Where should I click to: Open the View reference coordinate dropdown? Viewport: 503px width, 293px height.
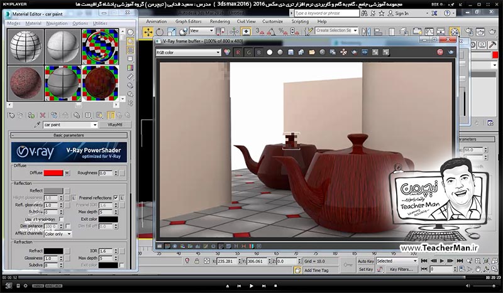202,30
